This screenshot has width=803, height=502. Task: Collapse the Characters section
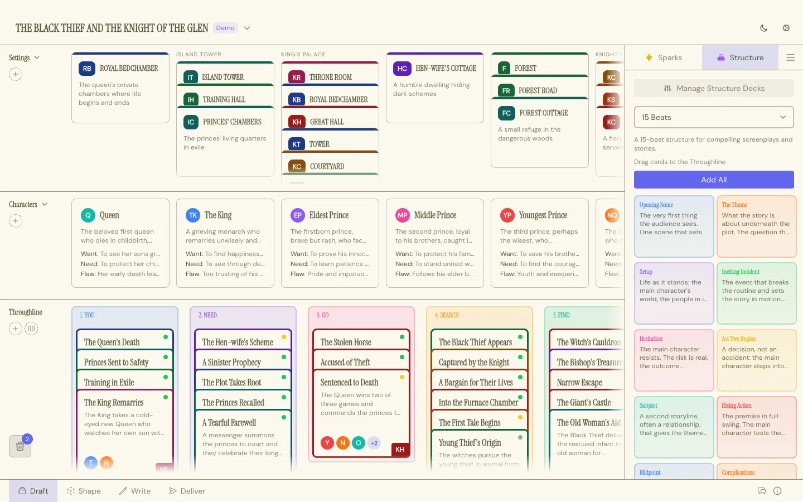[45, 204]
